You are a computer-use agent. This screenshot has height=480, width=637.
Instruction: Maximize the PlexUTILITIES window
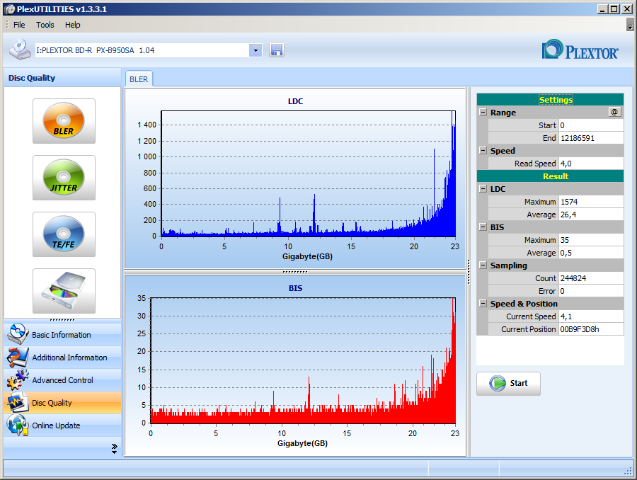[614, 9]
